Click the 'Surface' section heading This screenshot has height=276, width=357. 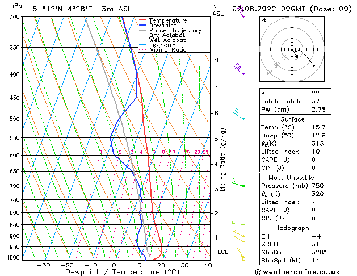[x=292, y=119]
